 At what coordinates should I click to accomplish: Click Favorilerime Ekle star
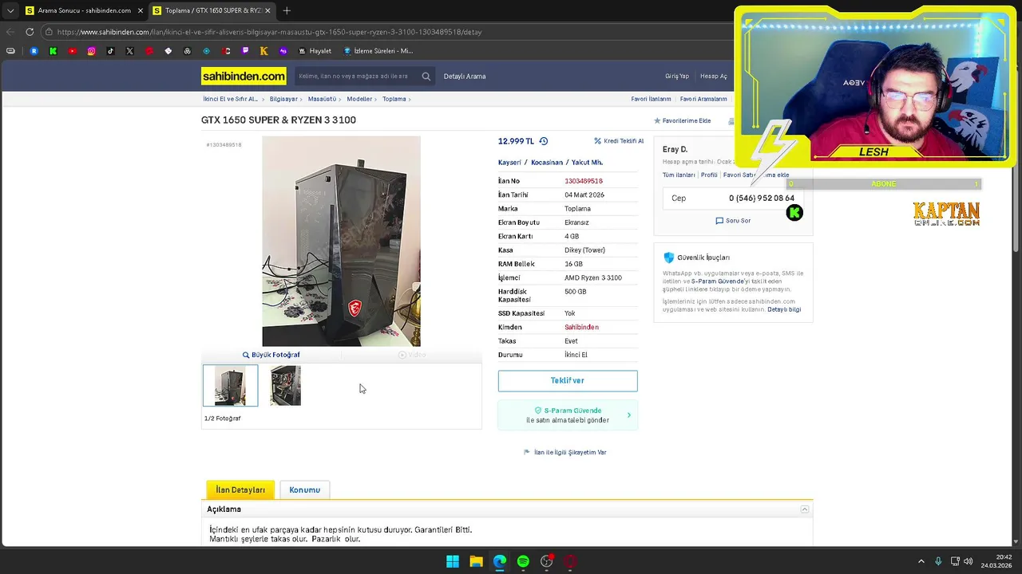683,120
